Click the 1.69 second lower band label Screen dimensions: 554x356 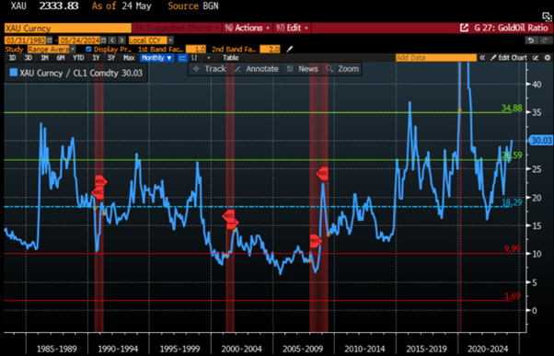513,296
